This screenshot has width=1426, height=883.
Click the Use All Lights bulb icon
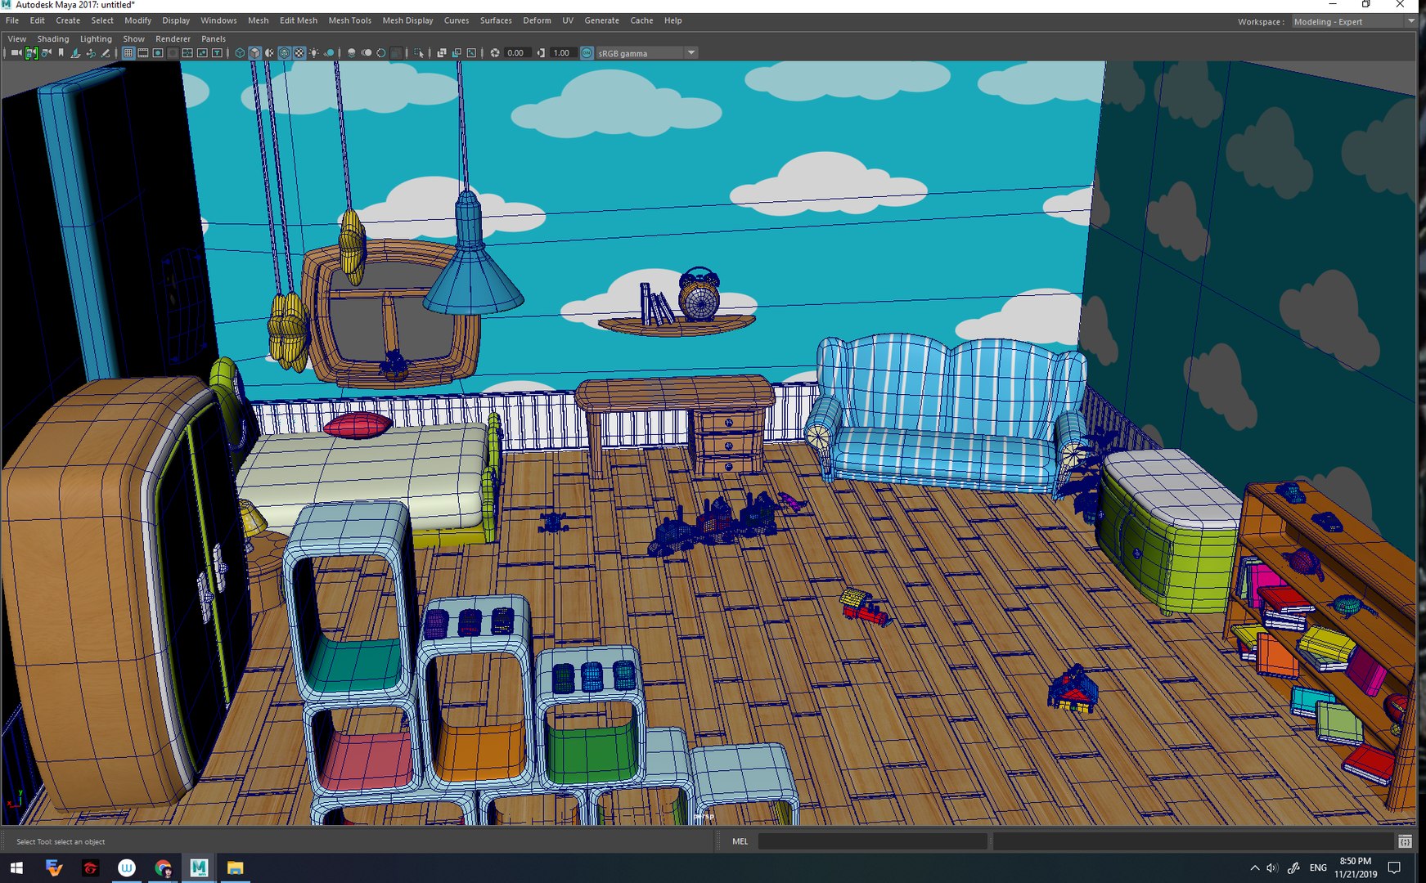pyautogui.click(x=314, y=53)
